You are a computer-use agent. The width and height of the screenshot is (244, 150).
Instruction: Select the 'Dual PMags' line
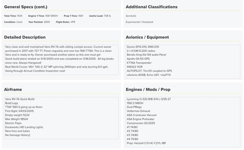[x=134, y=107]
